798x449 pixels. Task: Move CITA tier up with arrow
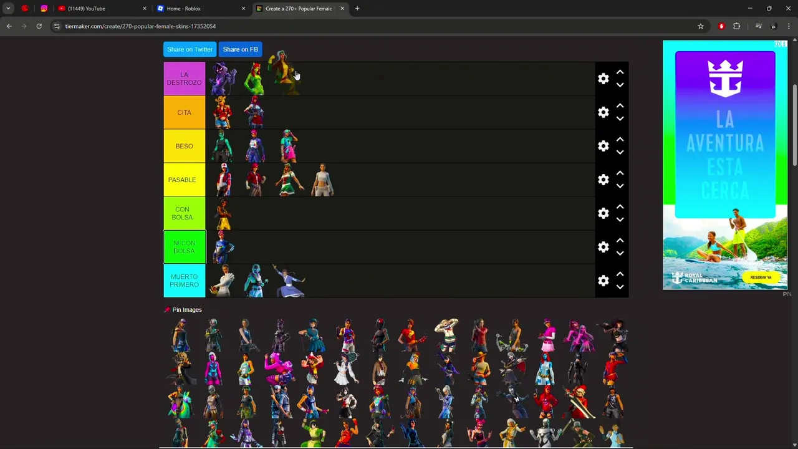pos(620,106)
